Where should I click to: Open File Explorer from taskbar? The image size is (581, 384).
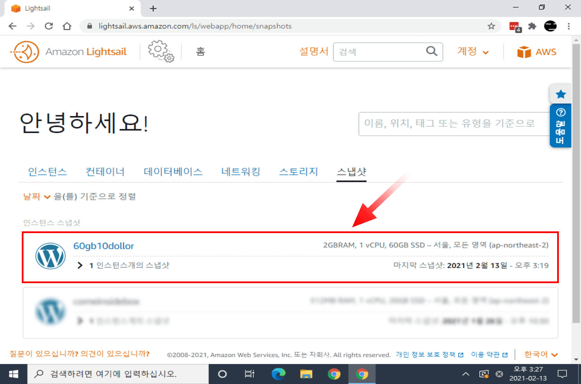(x=306, y=374)
